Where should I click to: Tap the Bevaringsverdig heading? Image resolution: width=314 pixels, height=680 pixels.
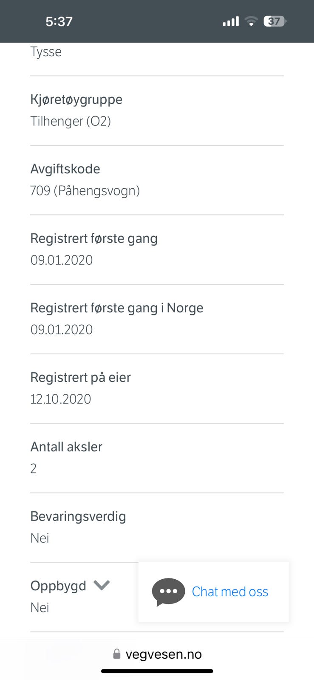(78, 516)
